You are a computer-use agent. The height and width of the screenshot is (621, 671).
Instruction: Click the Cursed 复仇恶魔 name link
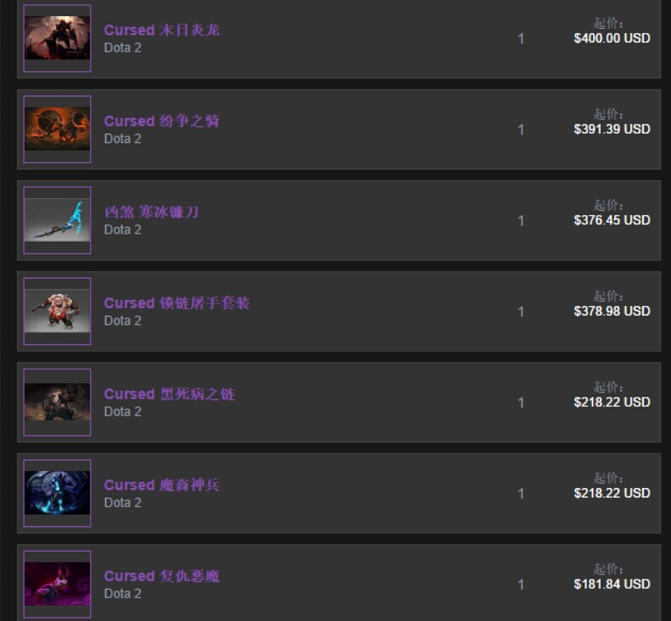click(x=162, y=576)
